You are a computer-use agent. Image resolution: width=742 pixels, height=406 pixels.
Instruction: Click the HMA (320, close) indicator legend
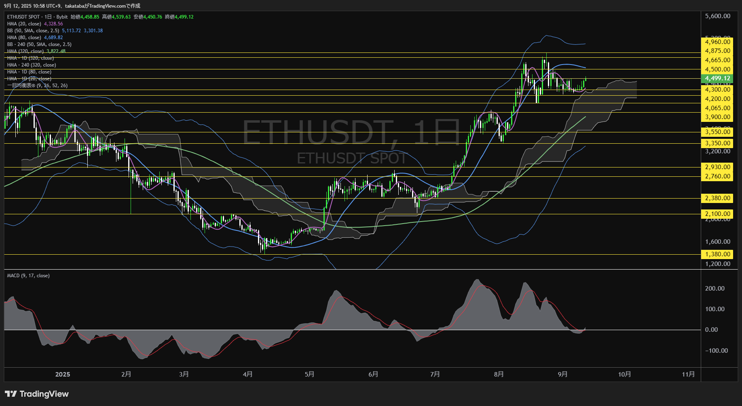[x=25, y=51]
